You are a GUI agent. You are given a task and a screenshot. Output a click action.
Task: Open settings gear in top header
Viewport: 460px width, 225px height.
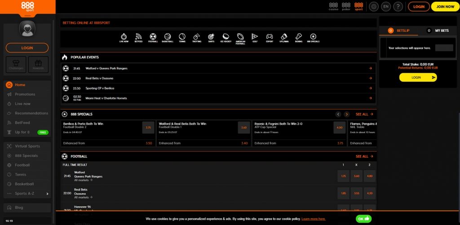coord(373,7)
